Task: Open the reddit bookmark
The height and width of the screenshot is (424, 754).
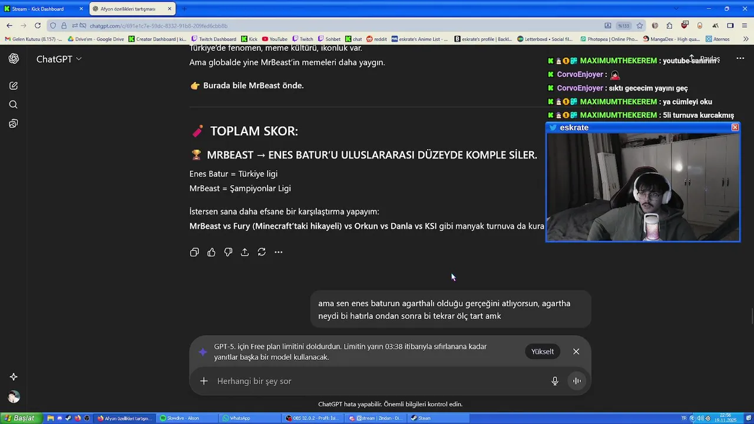Action: pos(376,39)
